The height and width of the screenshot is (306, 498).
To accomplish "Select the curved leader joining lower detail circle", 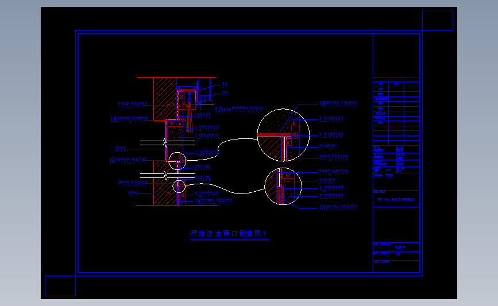I will [225, 188].
